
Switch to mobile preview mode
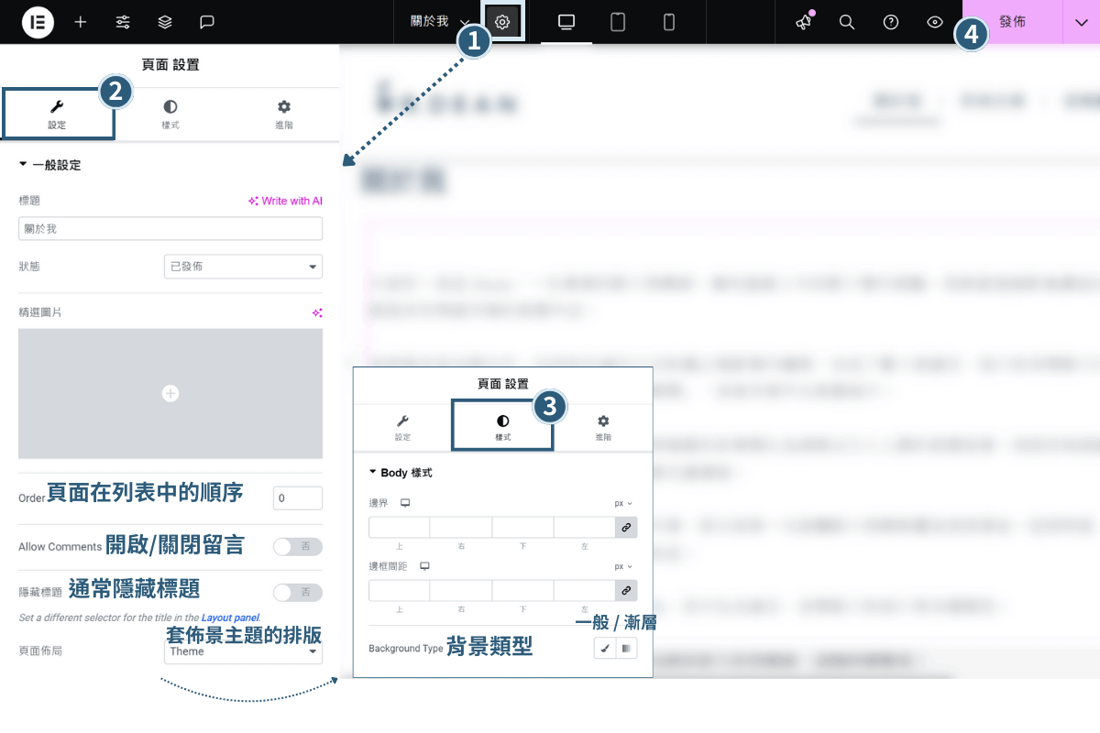669,22
